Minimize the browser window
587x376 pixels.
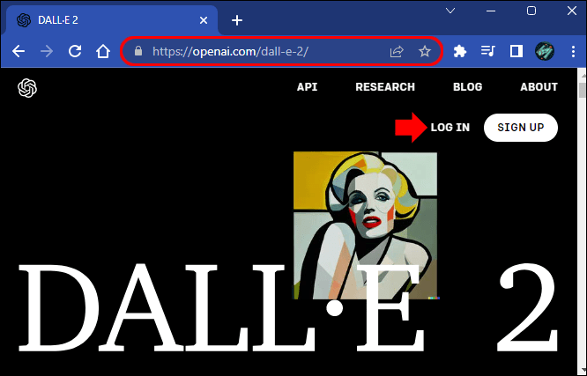click(491, 11)
